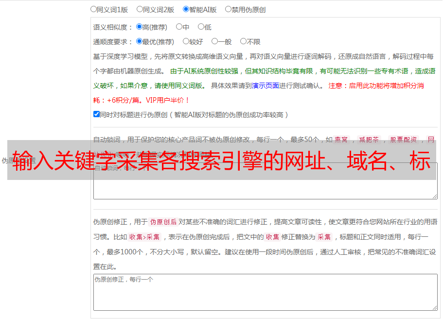Screen dimensions: 443x320
Task: Click the 伪原创后 highlighted tag
Action: click(x=163, y=222)
